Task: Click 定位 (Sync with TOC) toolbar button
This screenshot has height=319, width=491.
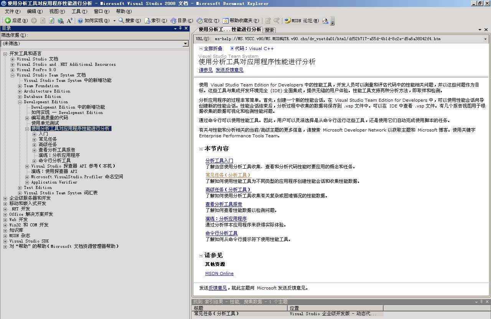Action: click(x=208, y=21)
